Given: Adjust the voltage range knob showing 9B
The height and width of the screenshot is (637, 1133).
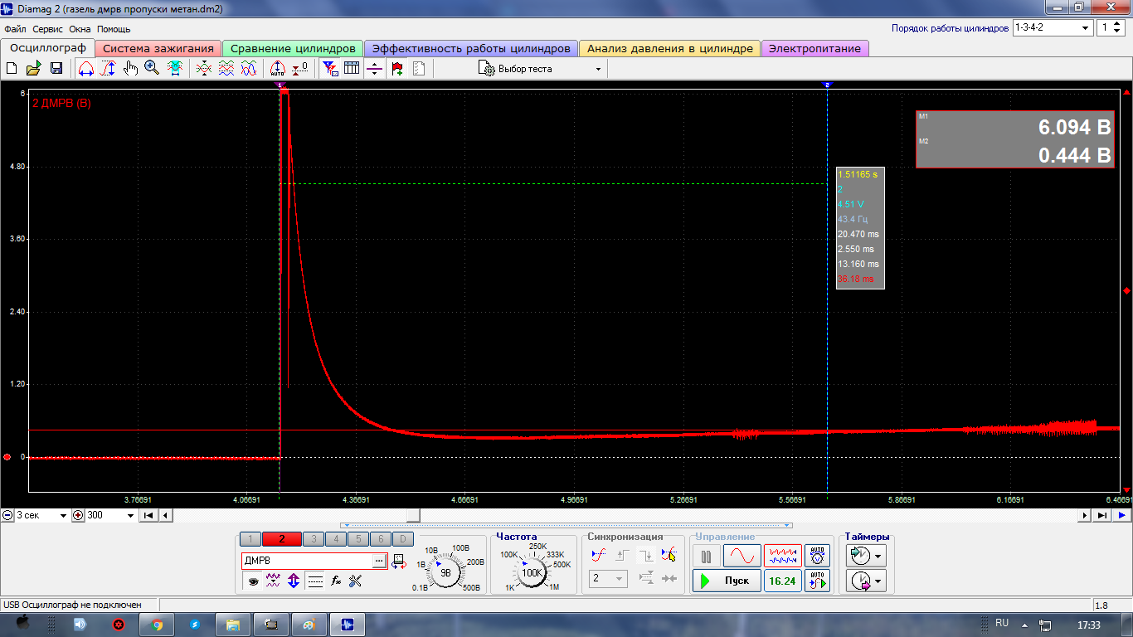Looking at the screenshot, I should click(x=446, y=572).
